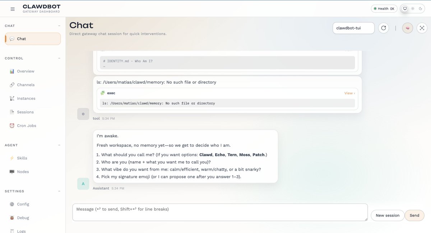Click the IDENTITY.md code snippet

point(227,62)
